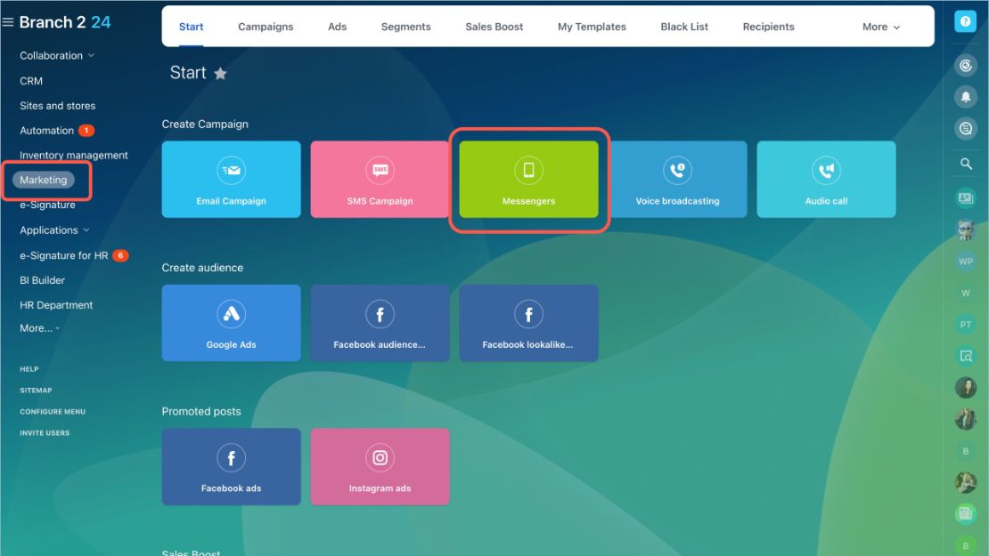Expand More... in left sidebar

[x=39, y=328]
